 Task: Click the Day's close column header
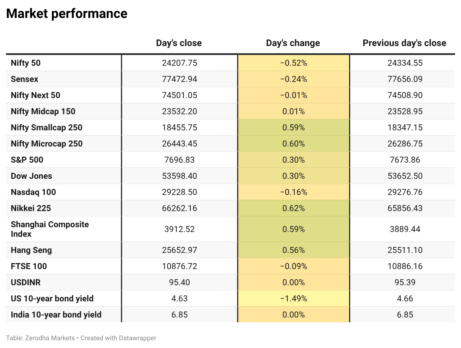(x=179, y=43)
